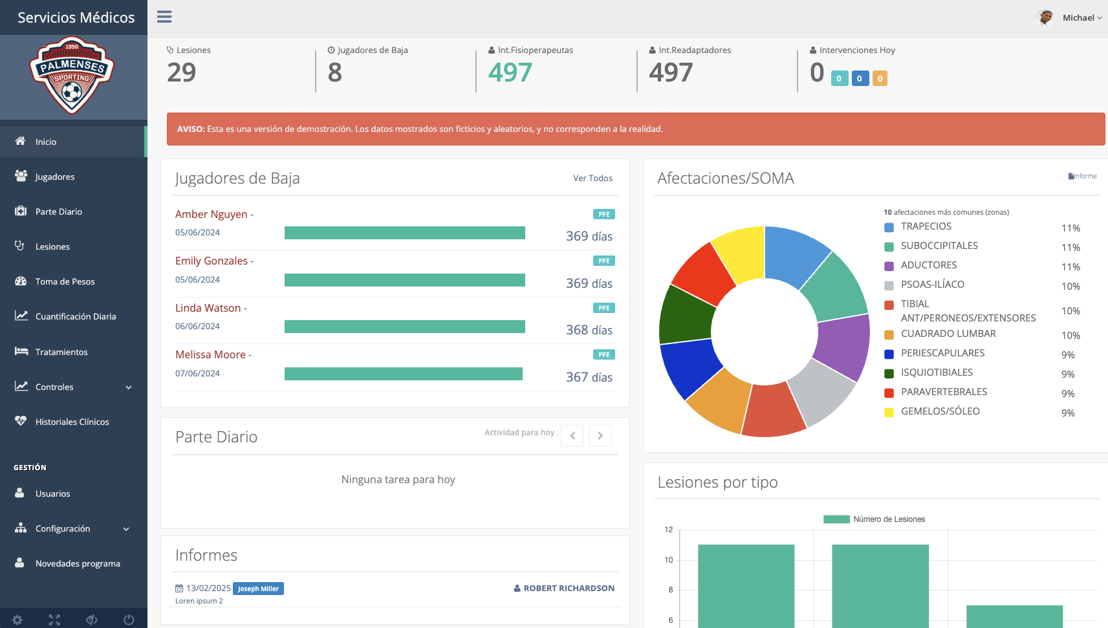The height and width of the screenshot is (628, 1108).
Task: Expand the Controles submenu
Action: coord(128,387)
